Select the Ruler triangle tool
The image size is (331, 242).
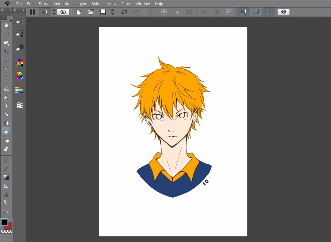pyautogui.click(x=6, y=186)
